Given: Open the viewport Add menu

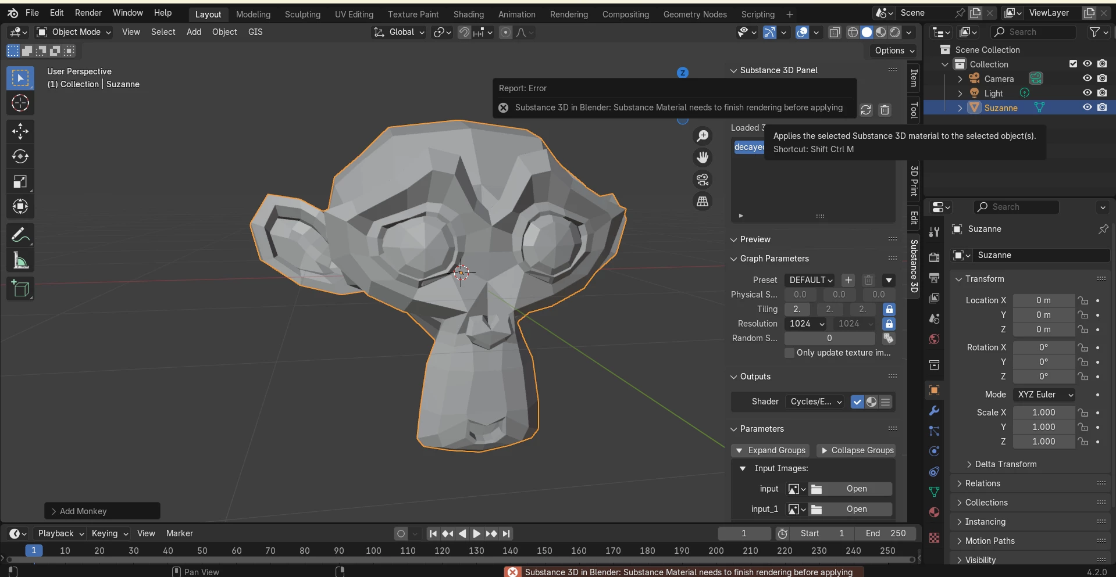Looking at the screenshot, I should (194, 32).
